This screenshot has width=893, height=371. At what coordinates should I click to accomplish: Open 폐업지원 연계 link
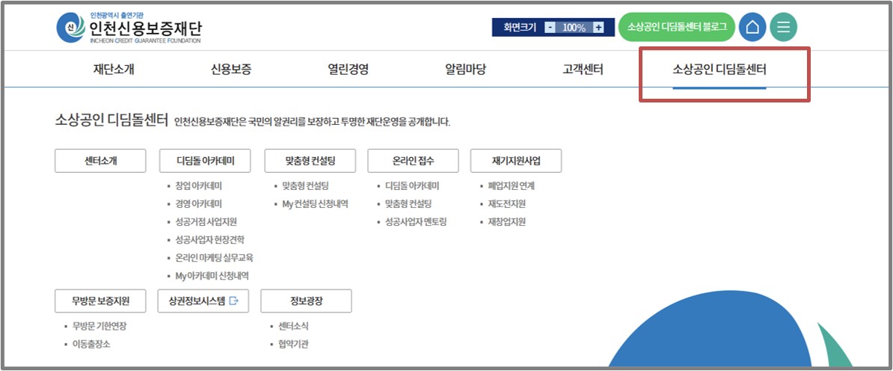coord(512,185)
